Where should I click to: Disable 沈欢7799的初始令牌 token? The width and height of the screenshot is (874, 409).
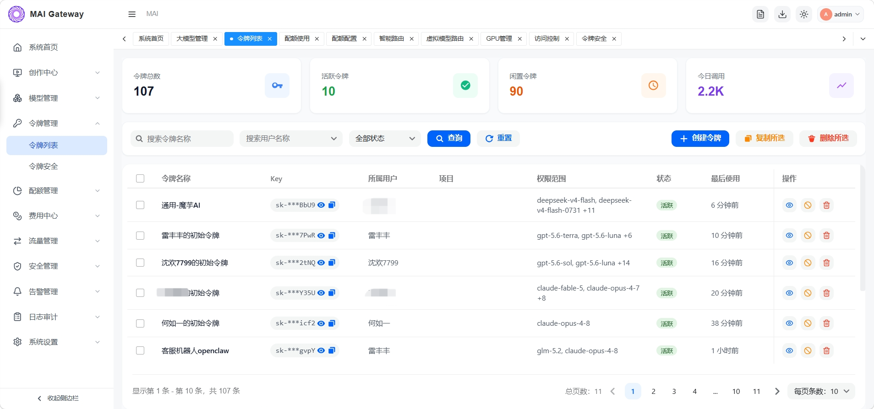808,263
